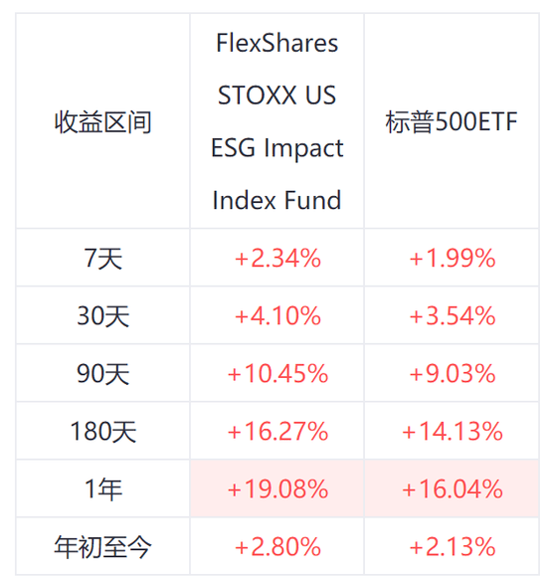Click the 收益区间 column header
Image resolution: width=547 pixels, height=581 pixels.
click(x=103, y=122)
